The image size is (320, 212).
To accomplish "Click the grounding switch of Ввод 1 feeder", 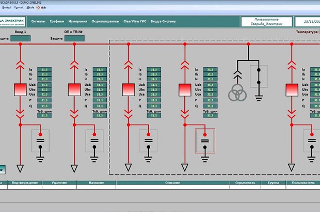I will [40, 141].
